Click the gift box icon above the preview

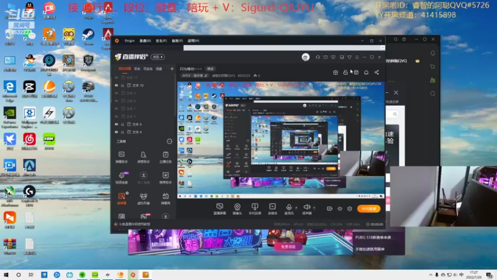pos(335,72)
